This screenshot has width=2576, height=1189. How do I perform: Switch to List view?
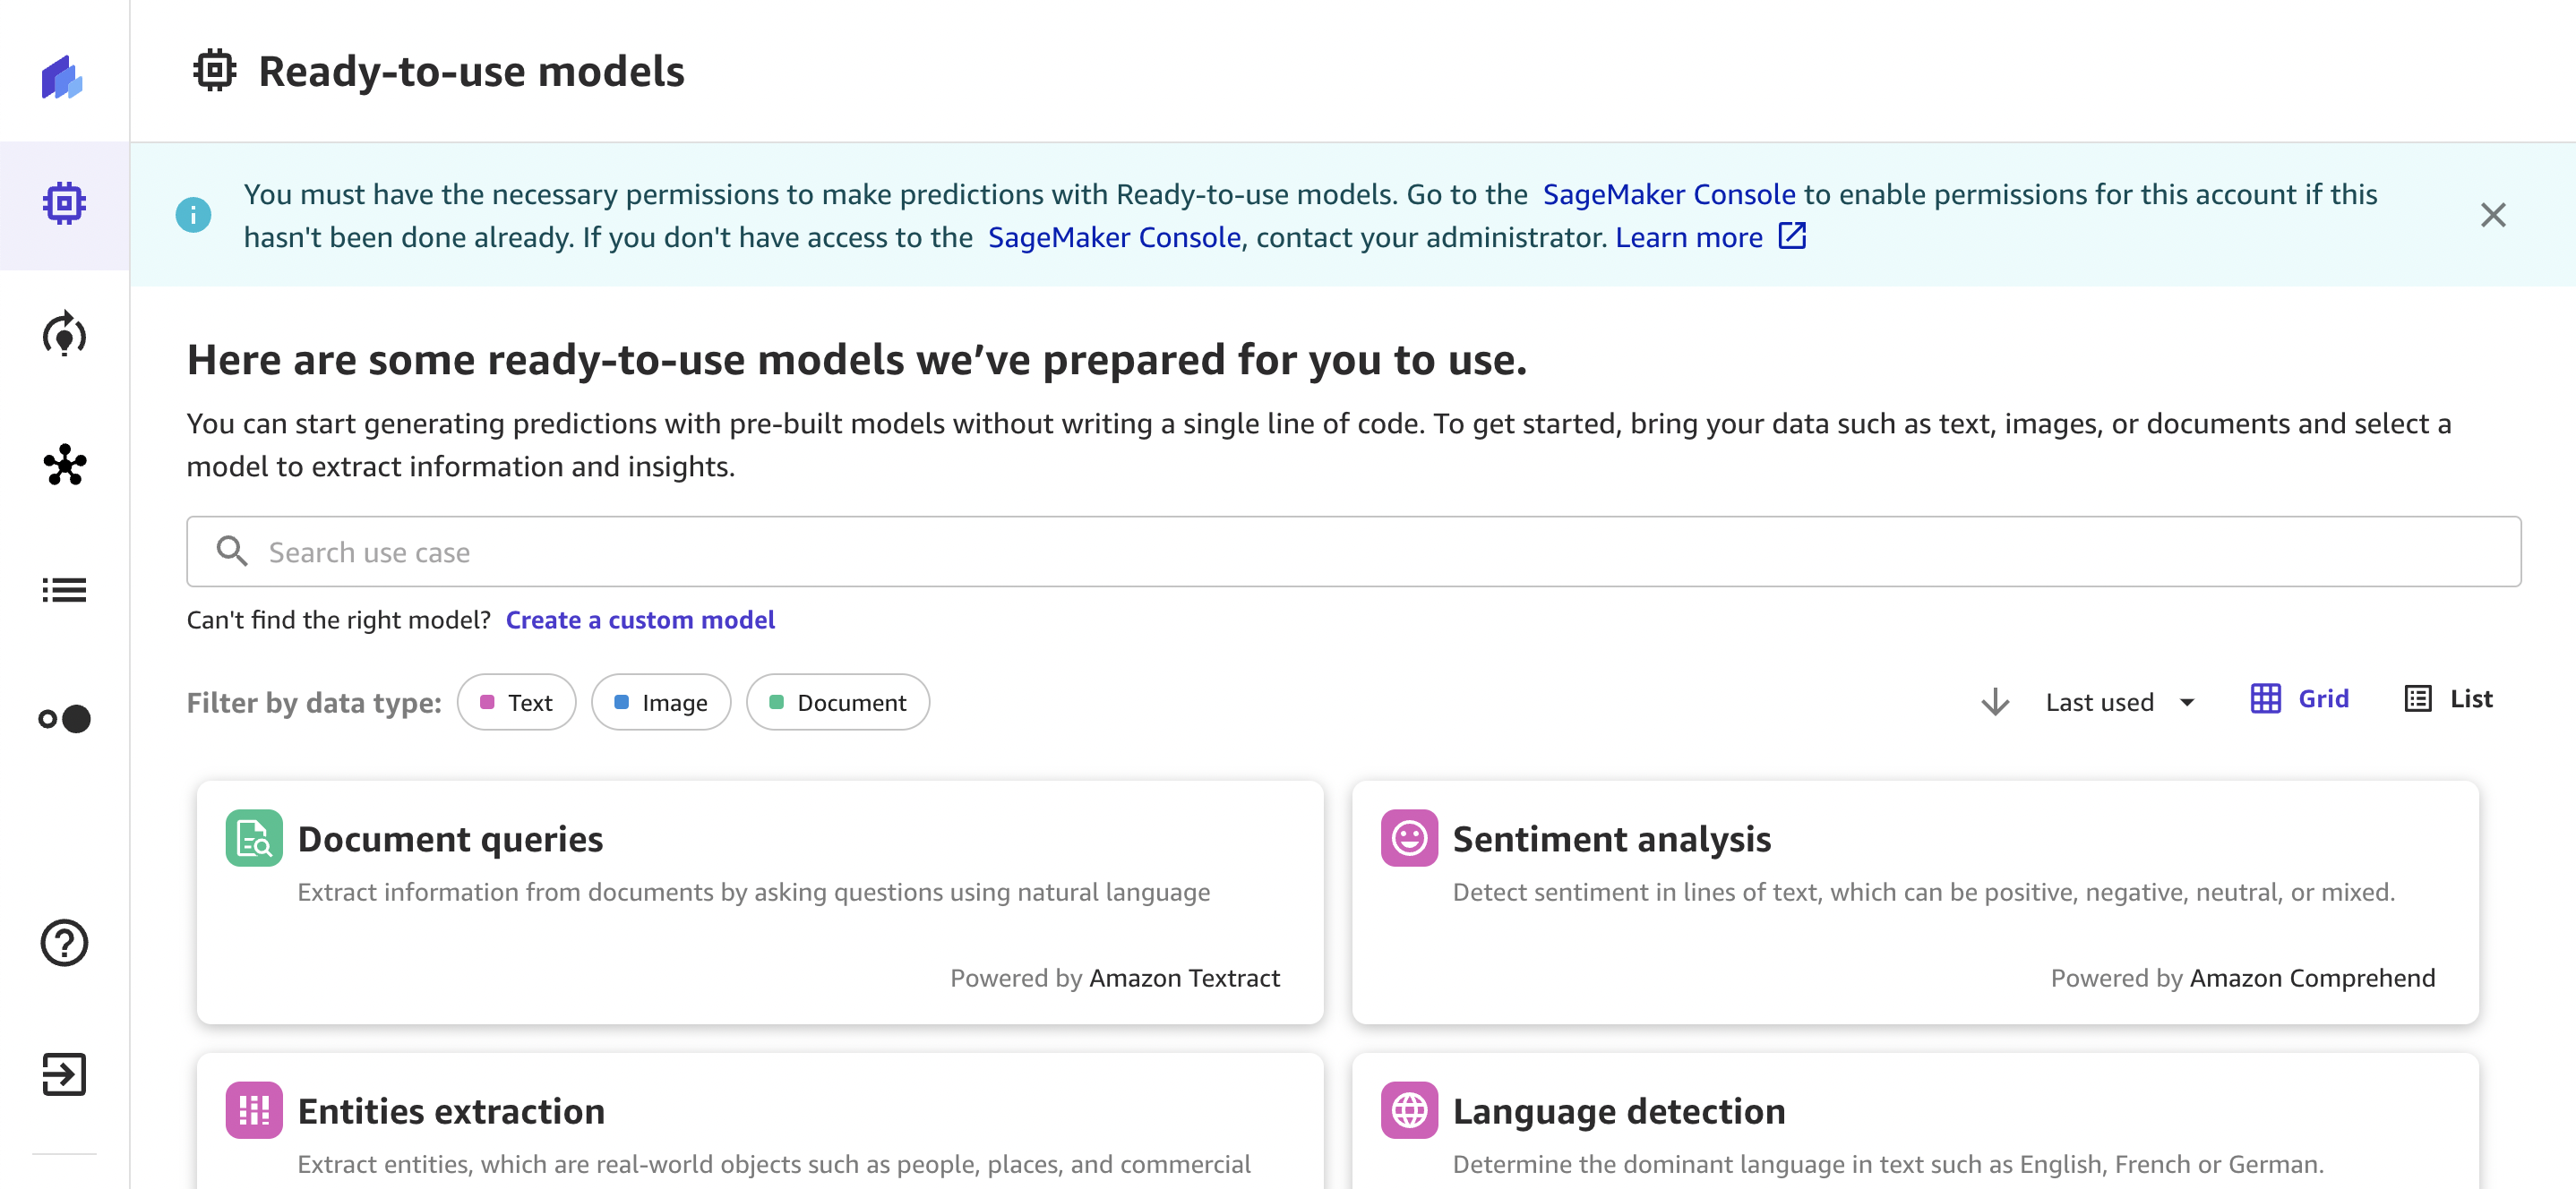pos(2448,699)
